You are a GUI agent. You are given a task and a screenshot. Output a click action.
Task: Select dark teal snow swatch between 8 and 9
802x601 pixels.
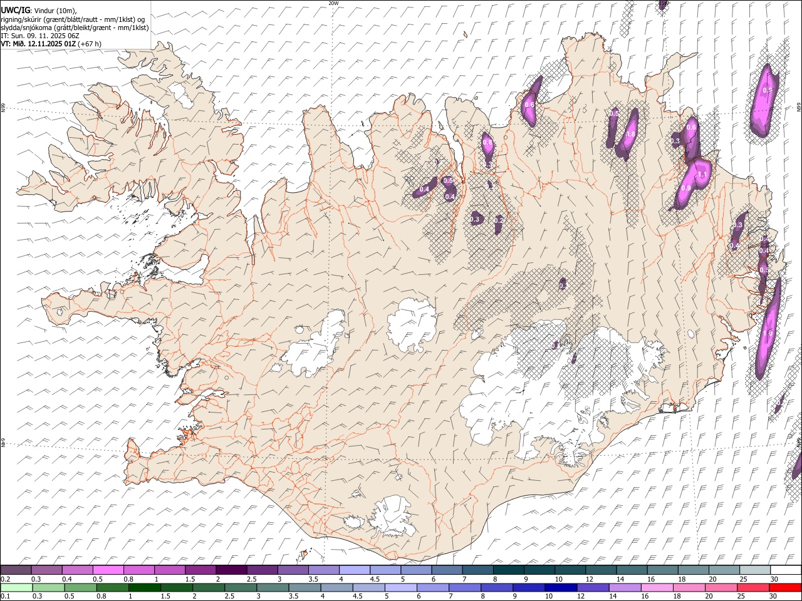tap(508, 570)
